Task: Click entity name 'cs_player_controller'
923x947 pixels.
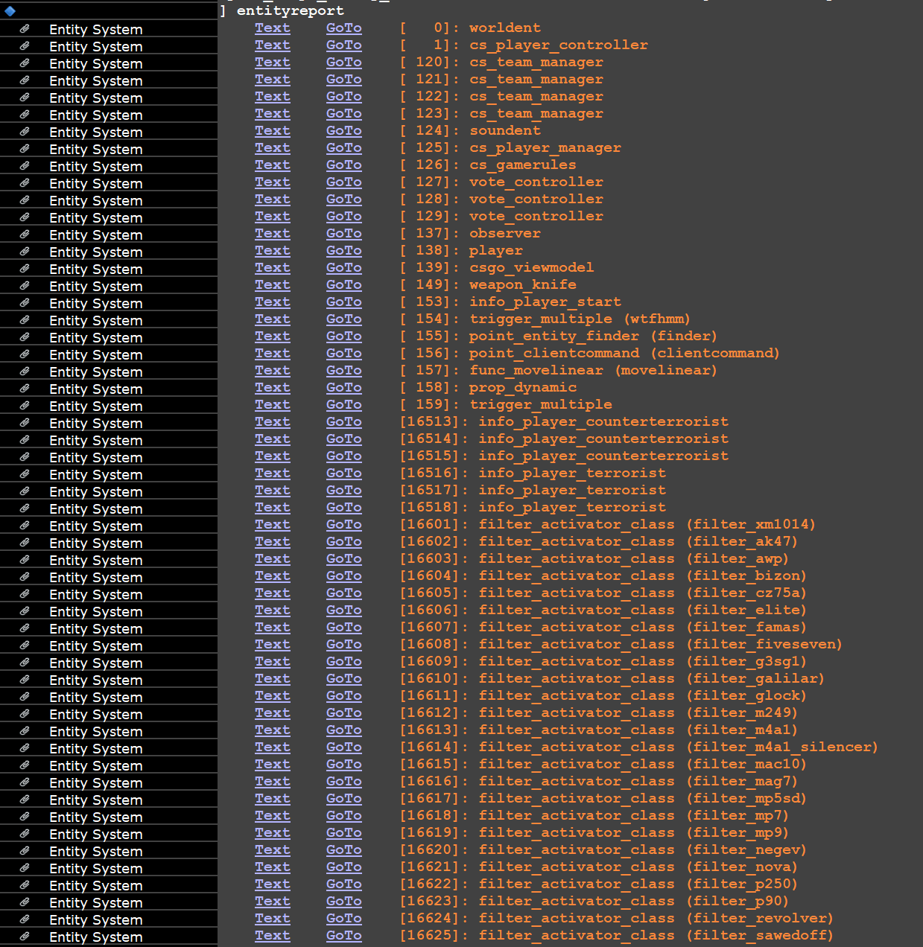Action: pos(559,45)
